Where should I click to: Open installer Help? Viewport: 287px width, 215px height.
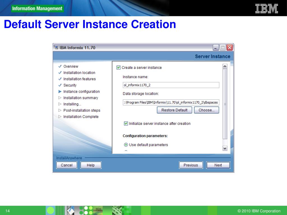91,165
